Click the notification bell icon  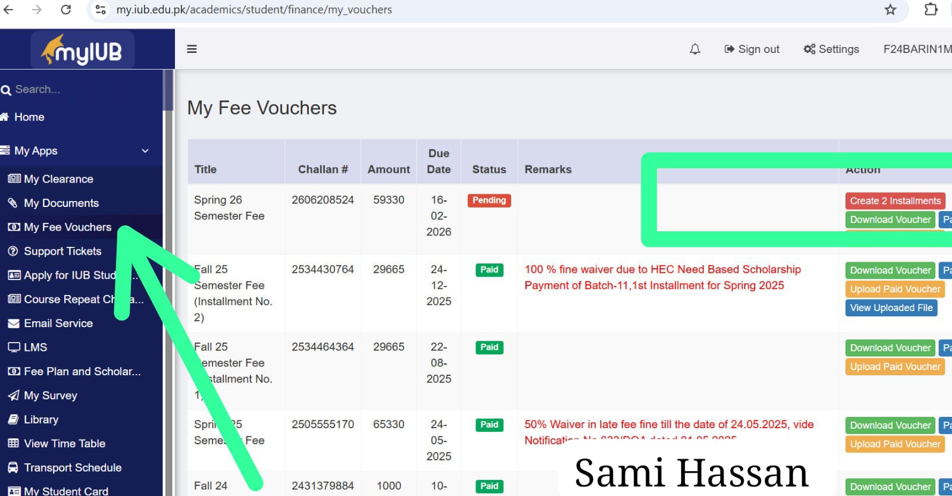click(x=694, y=49)
